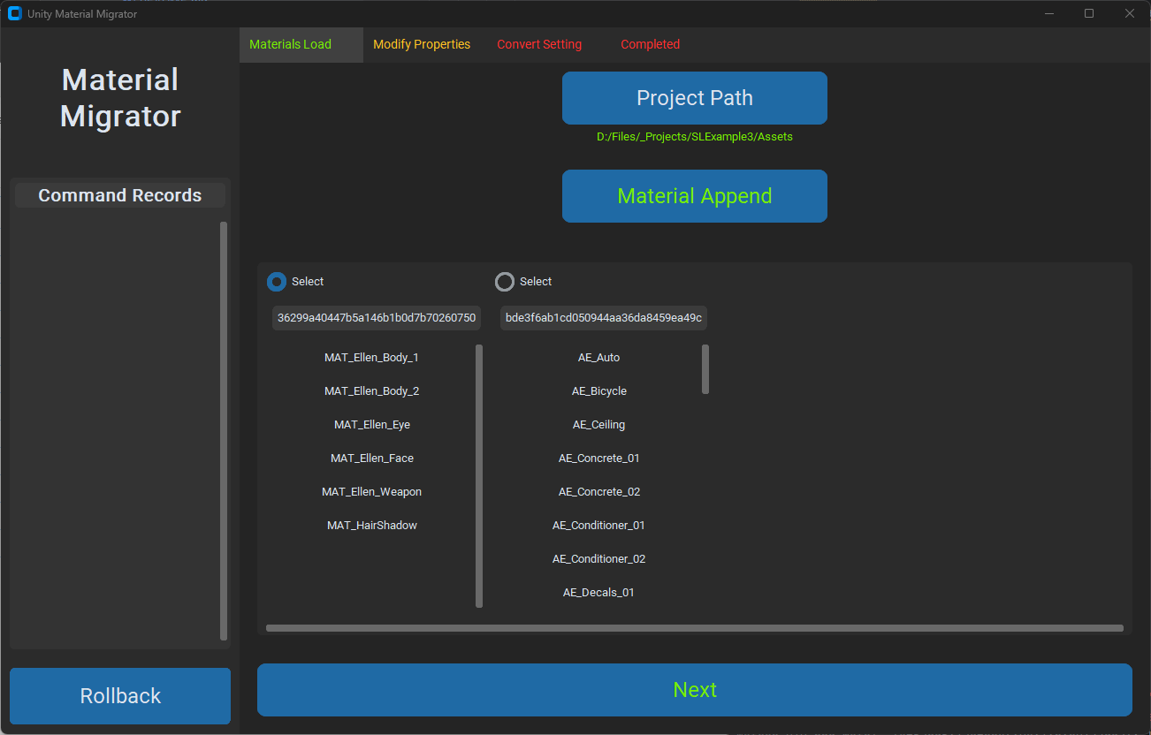The image size is (1151, 735).
Task: Click the 36299a40447b5a146b1b0d7b70260750 GUID field
Action: 377,318
